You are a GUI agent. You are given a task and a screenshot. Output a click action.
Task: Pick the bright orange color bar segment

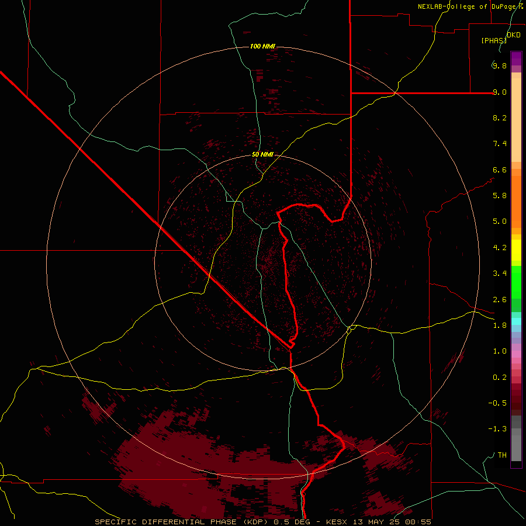(516, 202)
